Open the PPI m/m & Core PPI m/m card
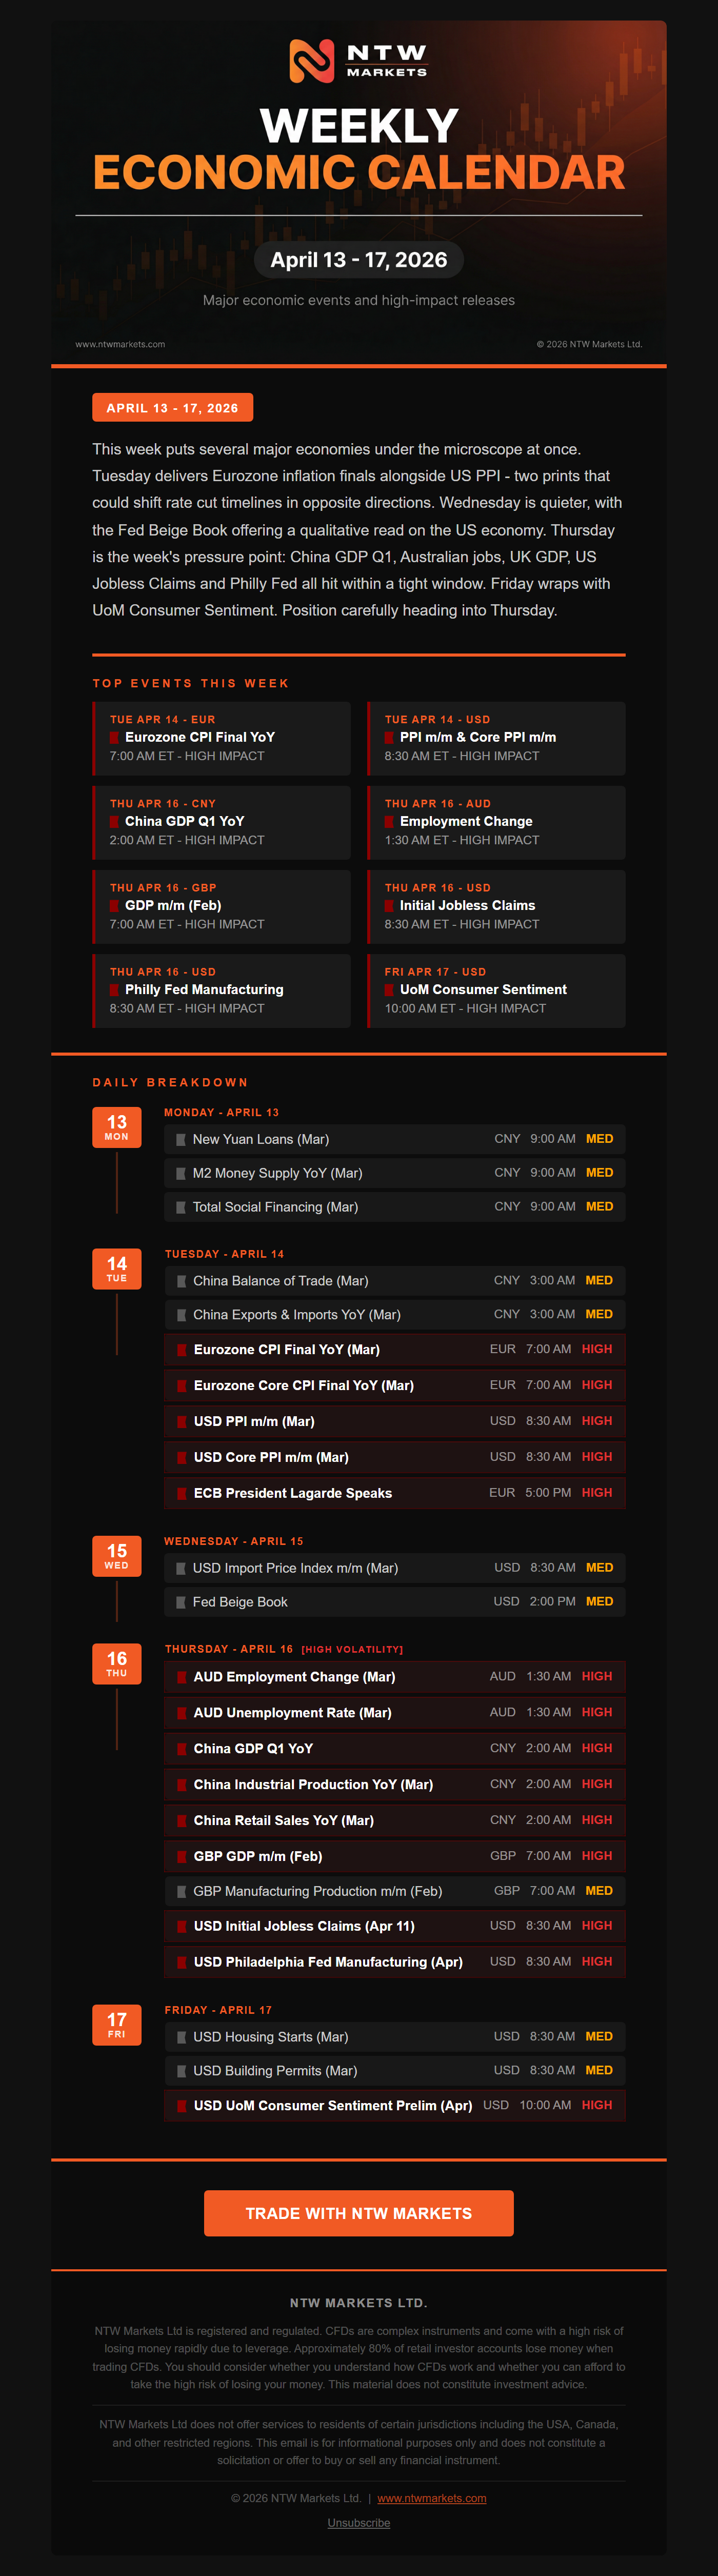718x2576 pixels. [x=496, y=738]
